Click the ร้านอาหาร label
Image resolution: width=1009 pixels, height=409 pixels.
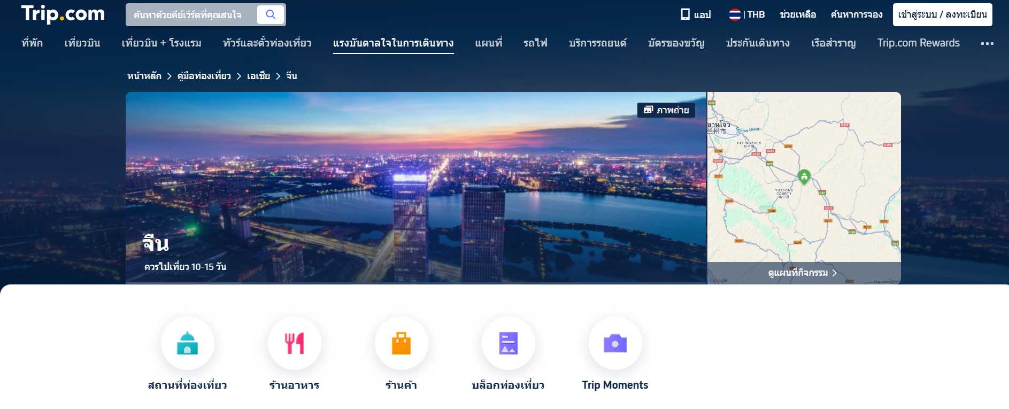295,385
